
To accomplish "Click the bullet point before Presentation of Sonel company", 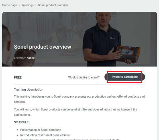I will pyautogui.click(x=18, y=130).
